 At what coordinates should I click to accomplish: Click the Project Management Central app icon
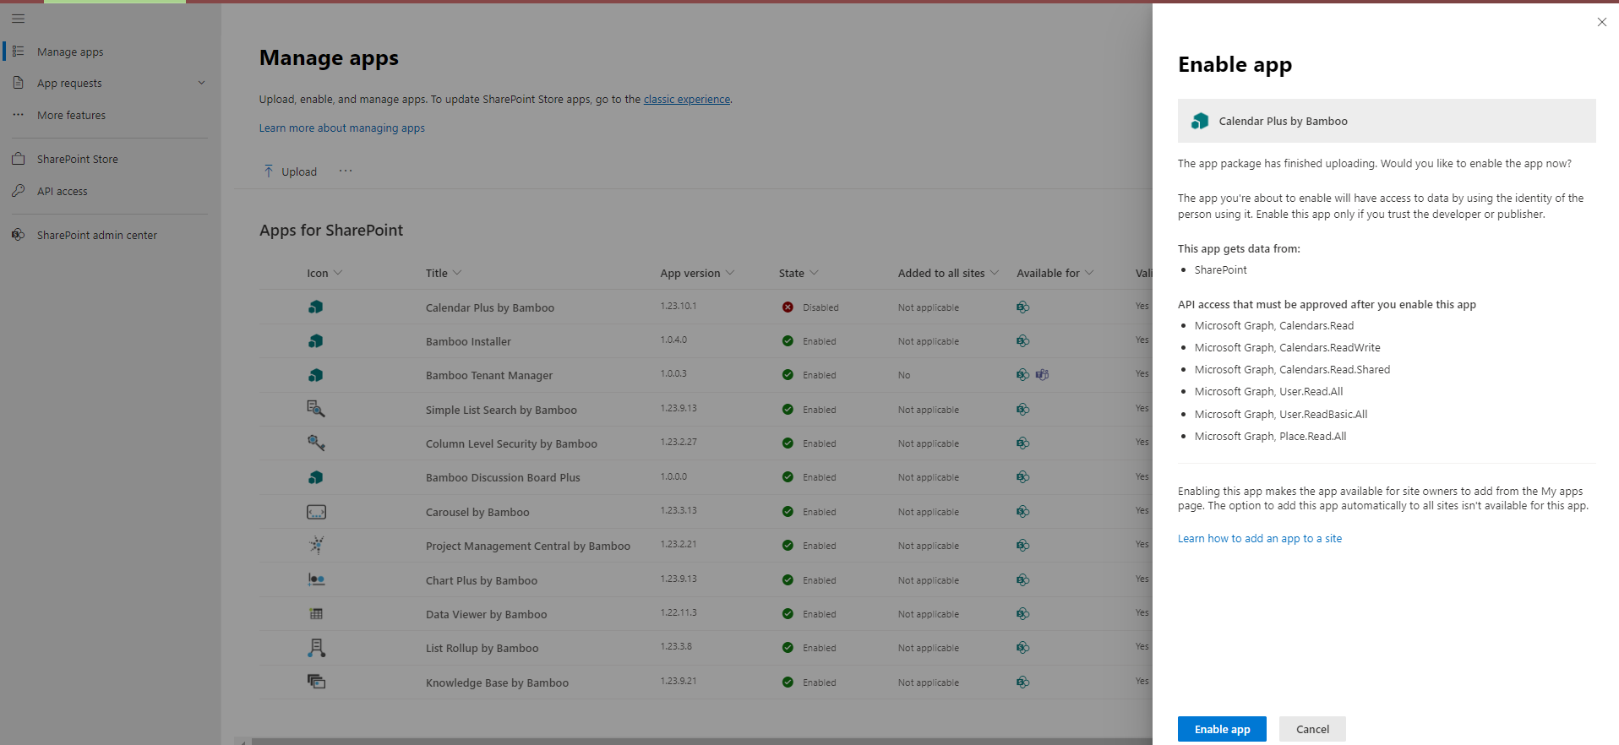tap(316, 546)
